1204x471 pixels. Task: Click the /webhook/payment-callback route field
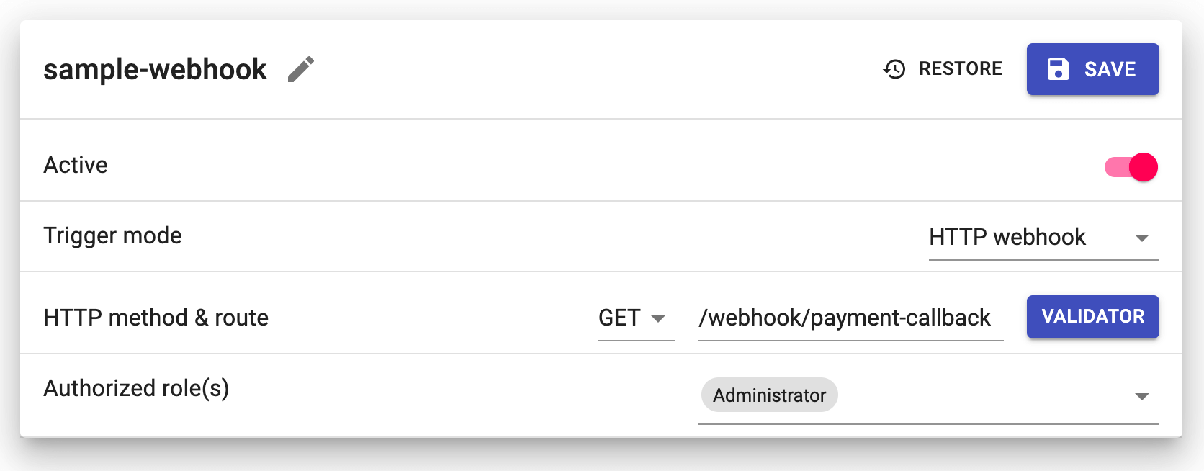pyautogui.click(x=845, y=318)
